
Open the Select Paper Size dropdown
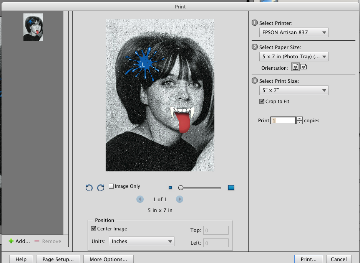point(294,57)
